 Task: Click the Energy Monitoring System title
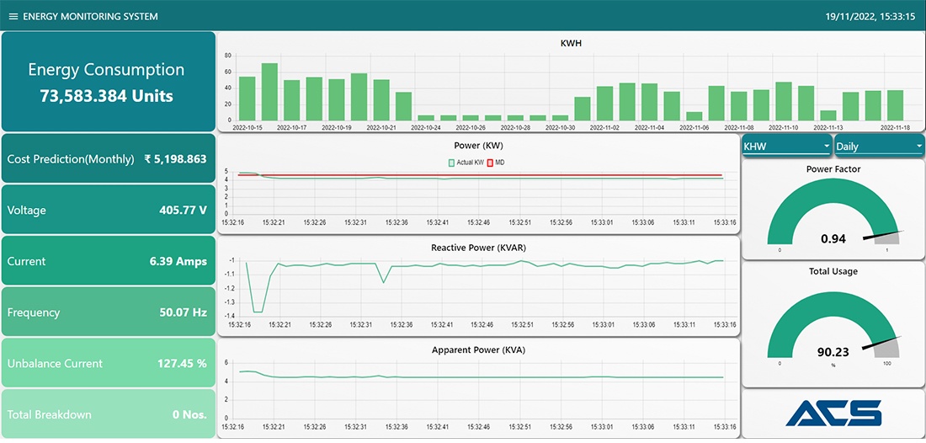click(90, 16)
